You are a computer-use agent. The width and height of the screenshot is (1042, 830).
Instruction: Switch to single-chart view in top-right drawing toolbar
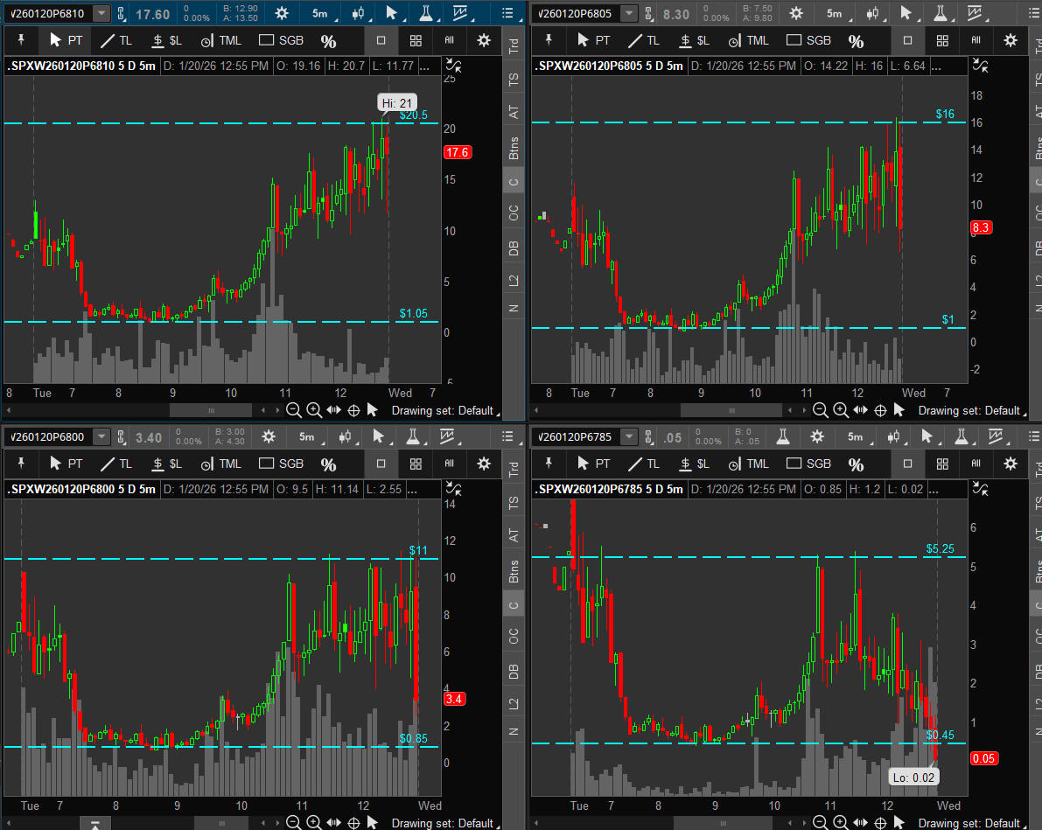pos(907,41)
